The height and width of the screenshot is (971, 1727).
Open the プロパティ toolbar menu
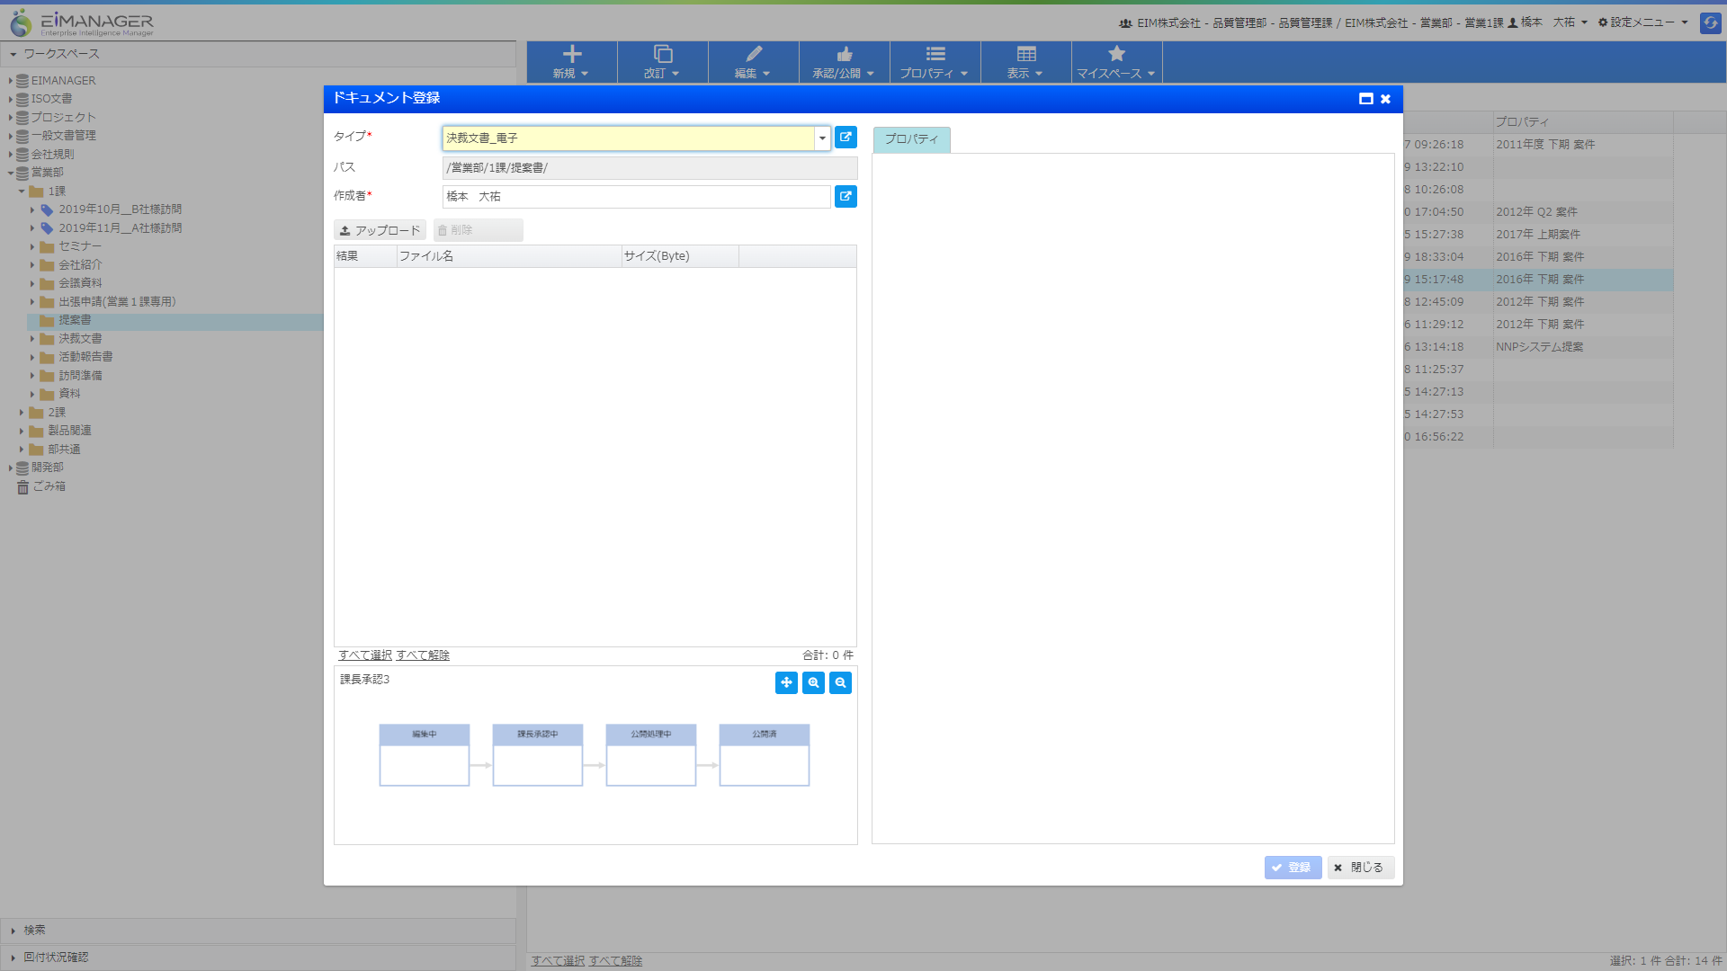coord(935,62)
